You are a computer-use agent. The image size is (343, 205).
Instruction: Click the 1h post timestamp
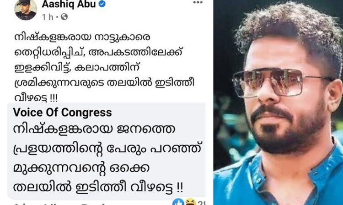[48, 17]
